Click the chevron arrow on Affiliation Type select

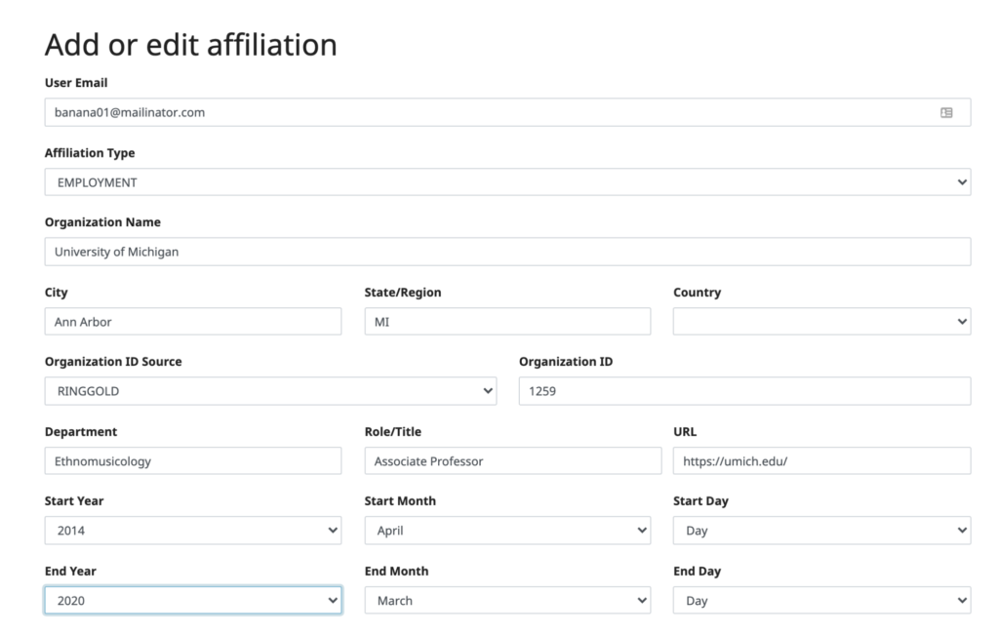[962, 182]
